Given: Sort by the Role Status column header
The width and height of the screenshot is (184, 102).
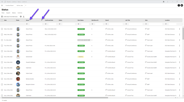Looking at the screenshot, I should 81,20.
